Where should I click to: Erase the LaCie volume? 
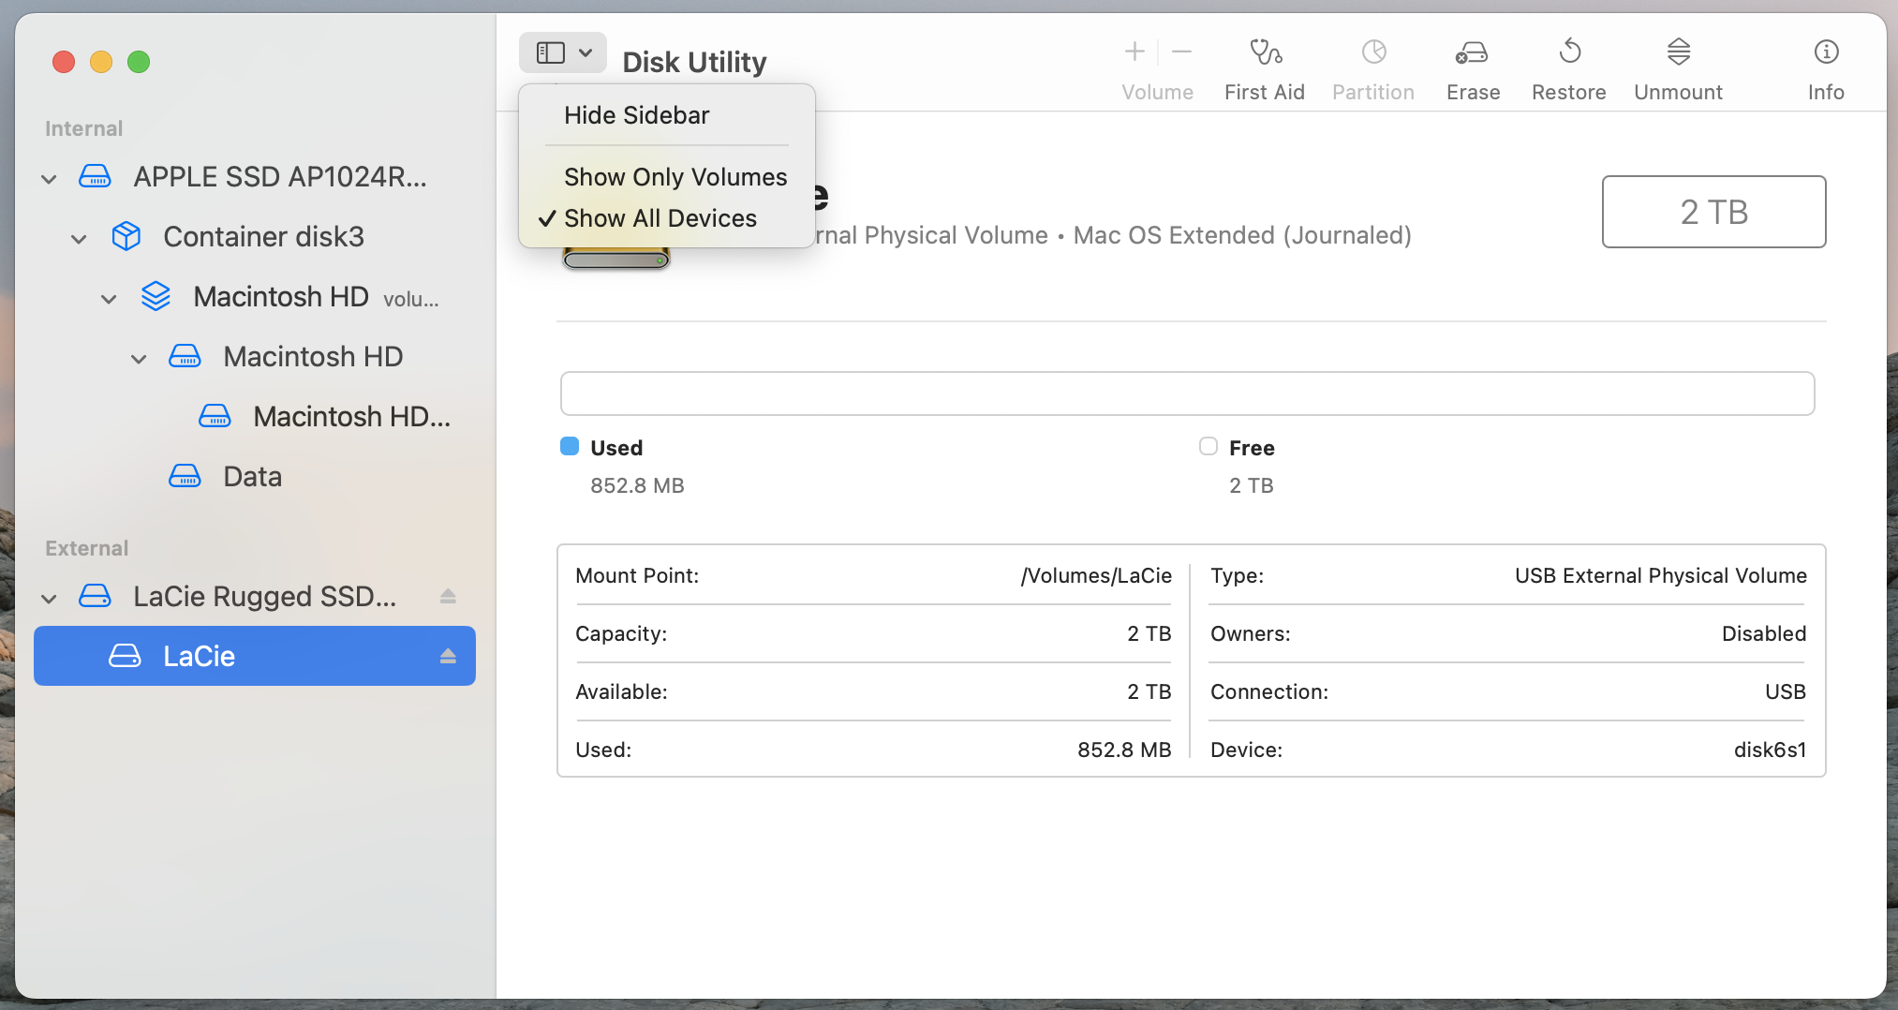pos(1472,66)
